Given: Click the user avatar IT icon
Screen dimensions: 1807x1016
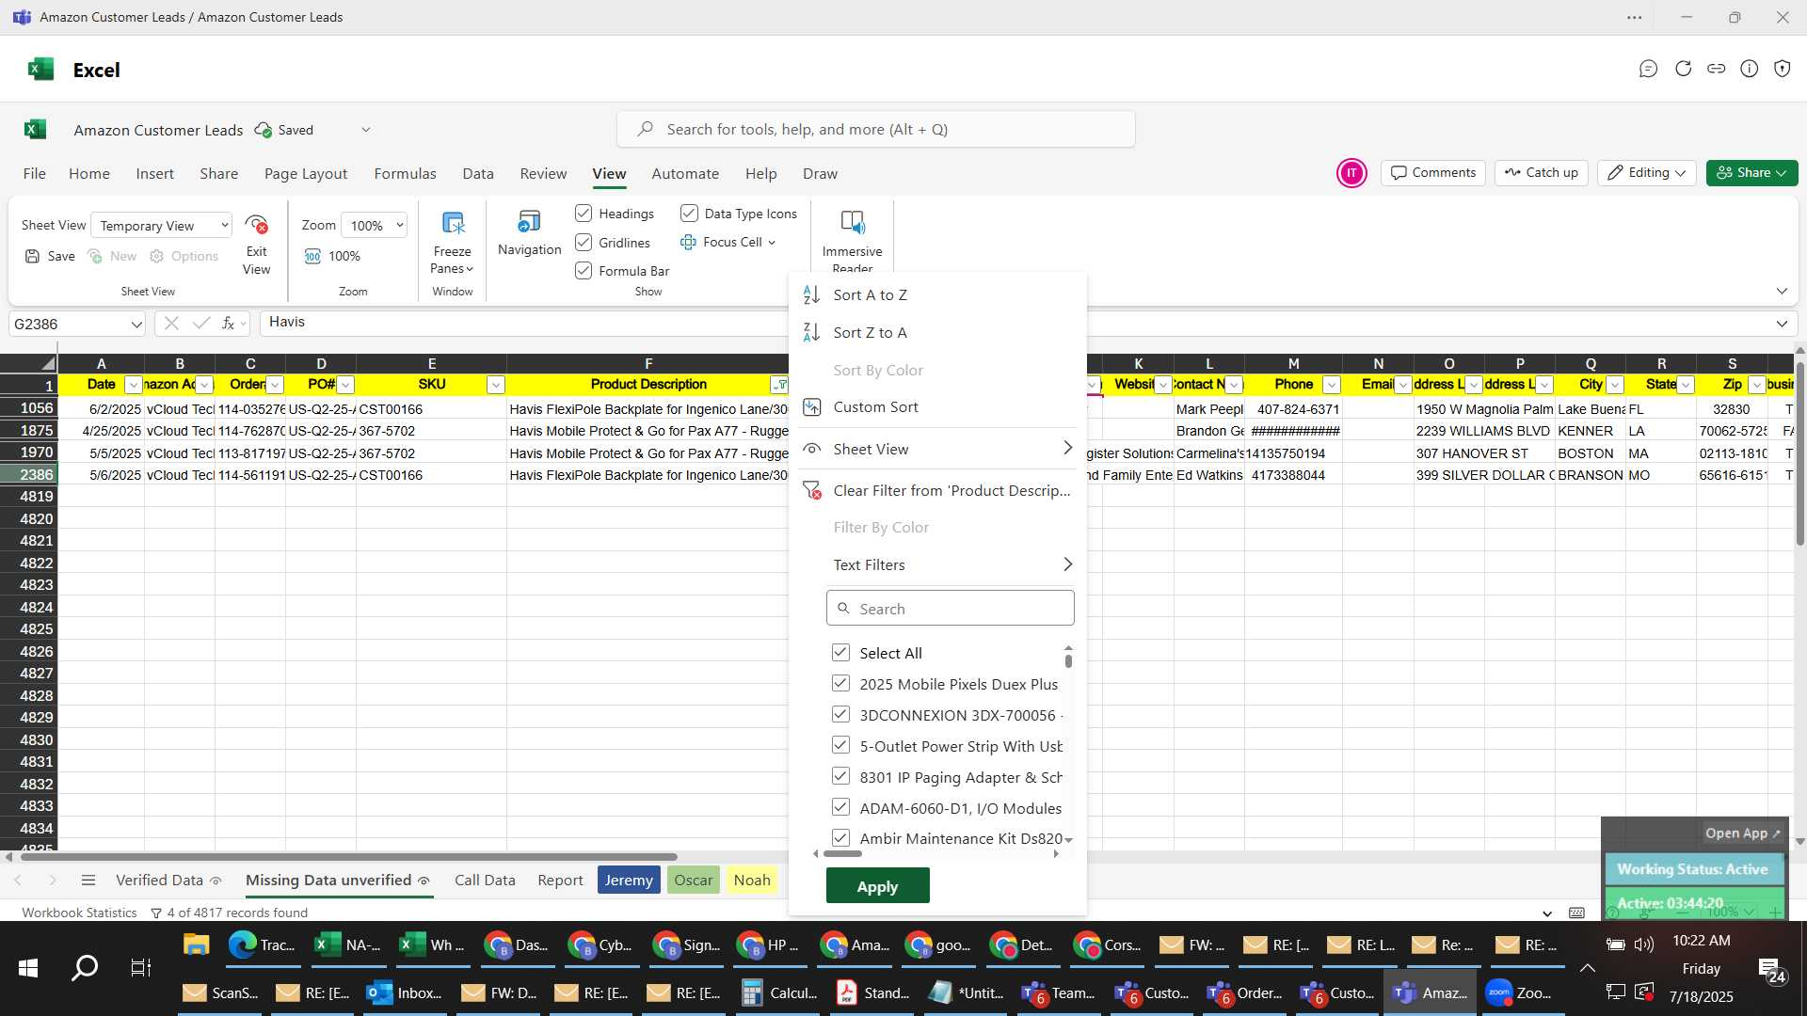Looking at the screenshot, I should 1351,173.
